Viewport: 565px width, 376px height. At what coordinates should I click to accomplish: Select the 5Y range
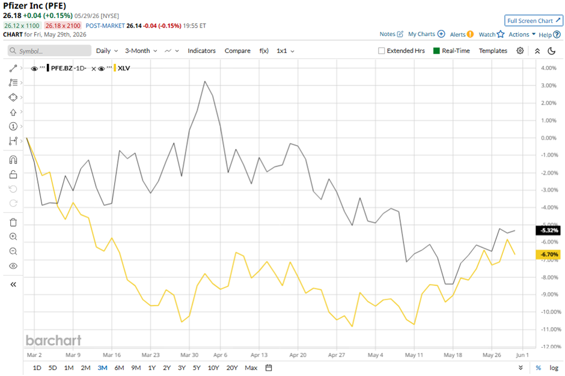click(x=197, y=368)
